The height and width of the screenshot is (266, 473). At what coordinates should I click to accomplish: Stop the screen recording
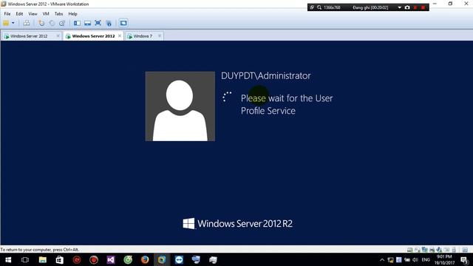pyautogui.click(x=423, y=7)
